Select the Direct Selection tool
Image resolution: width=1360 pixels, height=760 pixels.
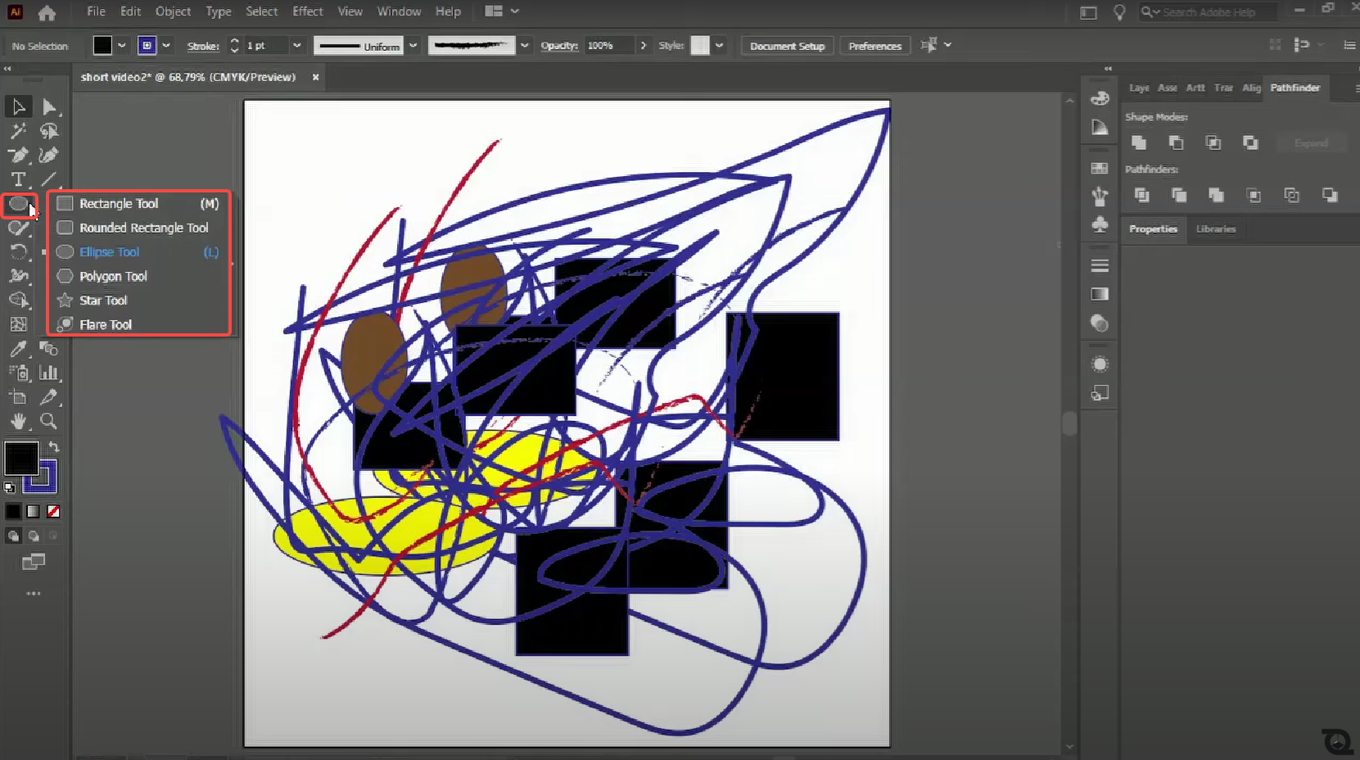click(49, 107)
